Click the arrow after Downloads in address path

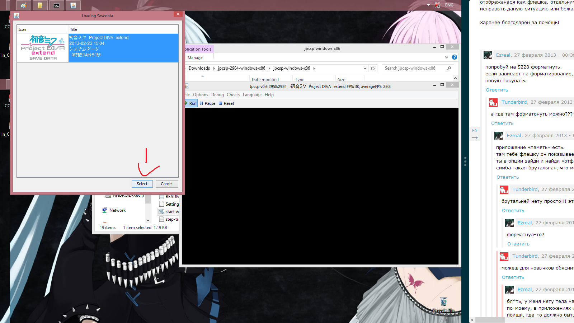click(x=214, y=68)
